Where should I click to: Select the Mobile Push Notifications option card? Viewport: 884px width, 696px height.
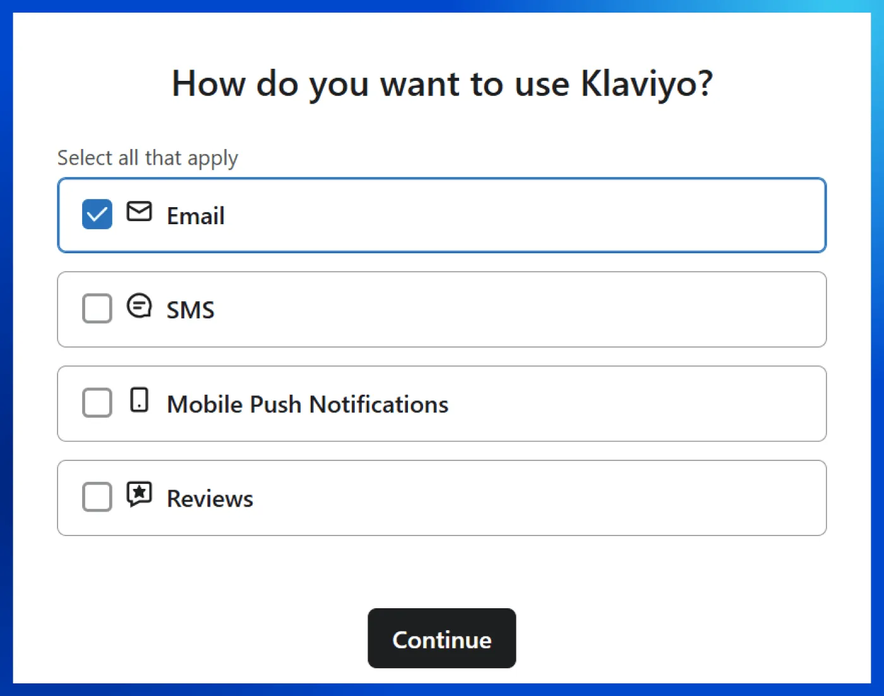442,403
